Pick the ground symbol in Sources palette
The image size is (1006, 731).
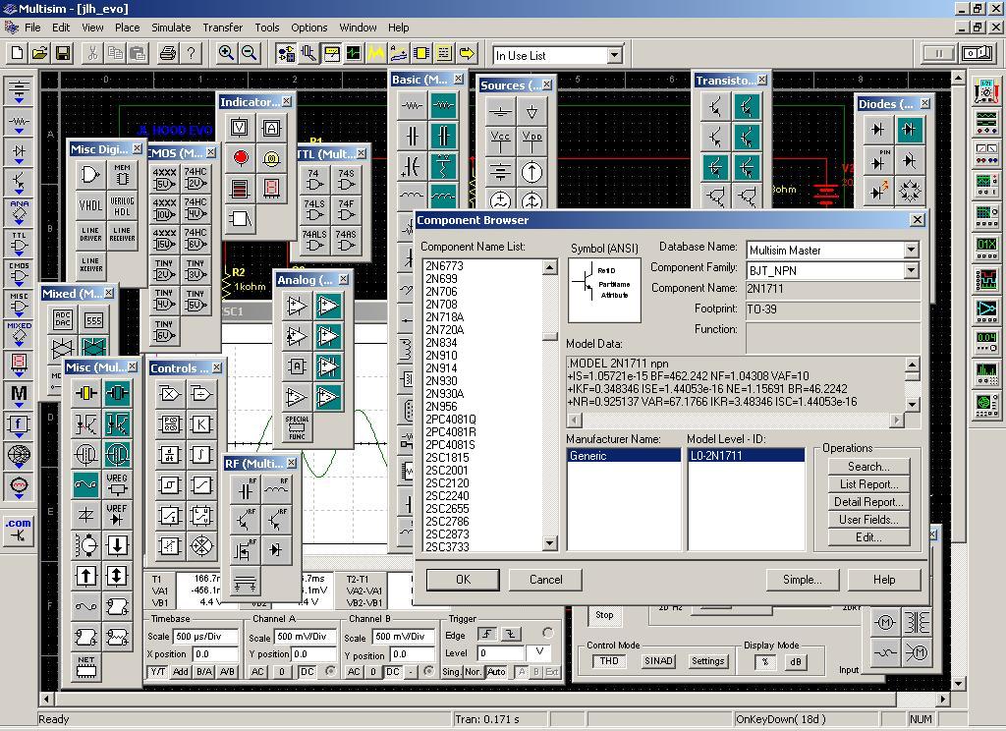[500, 112]
